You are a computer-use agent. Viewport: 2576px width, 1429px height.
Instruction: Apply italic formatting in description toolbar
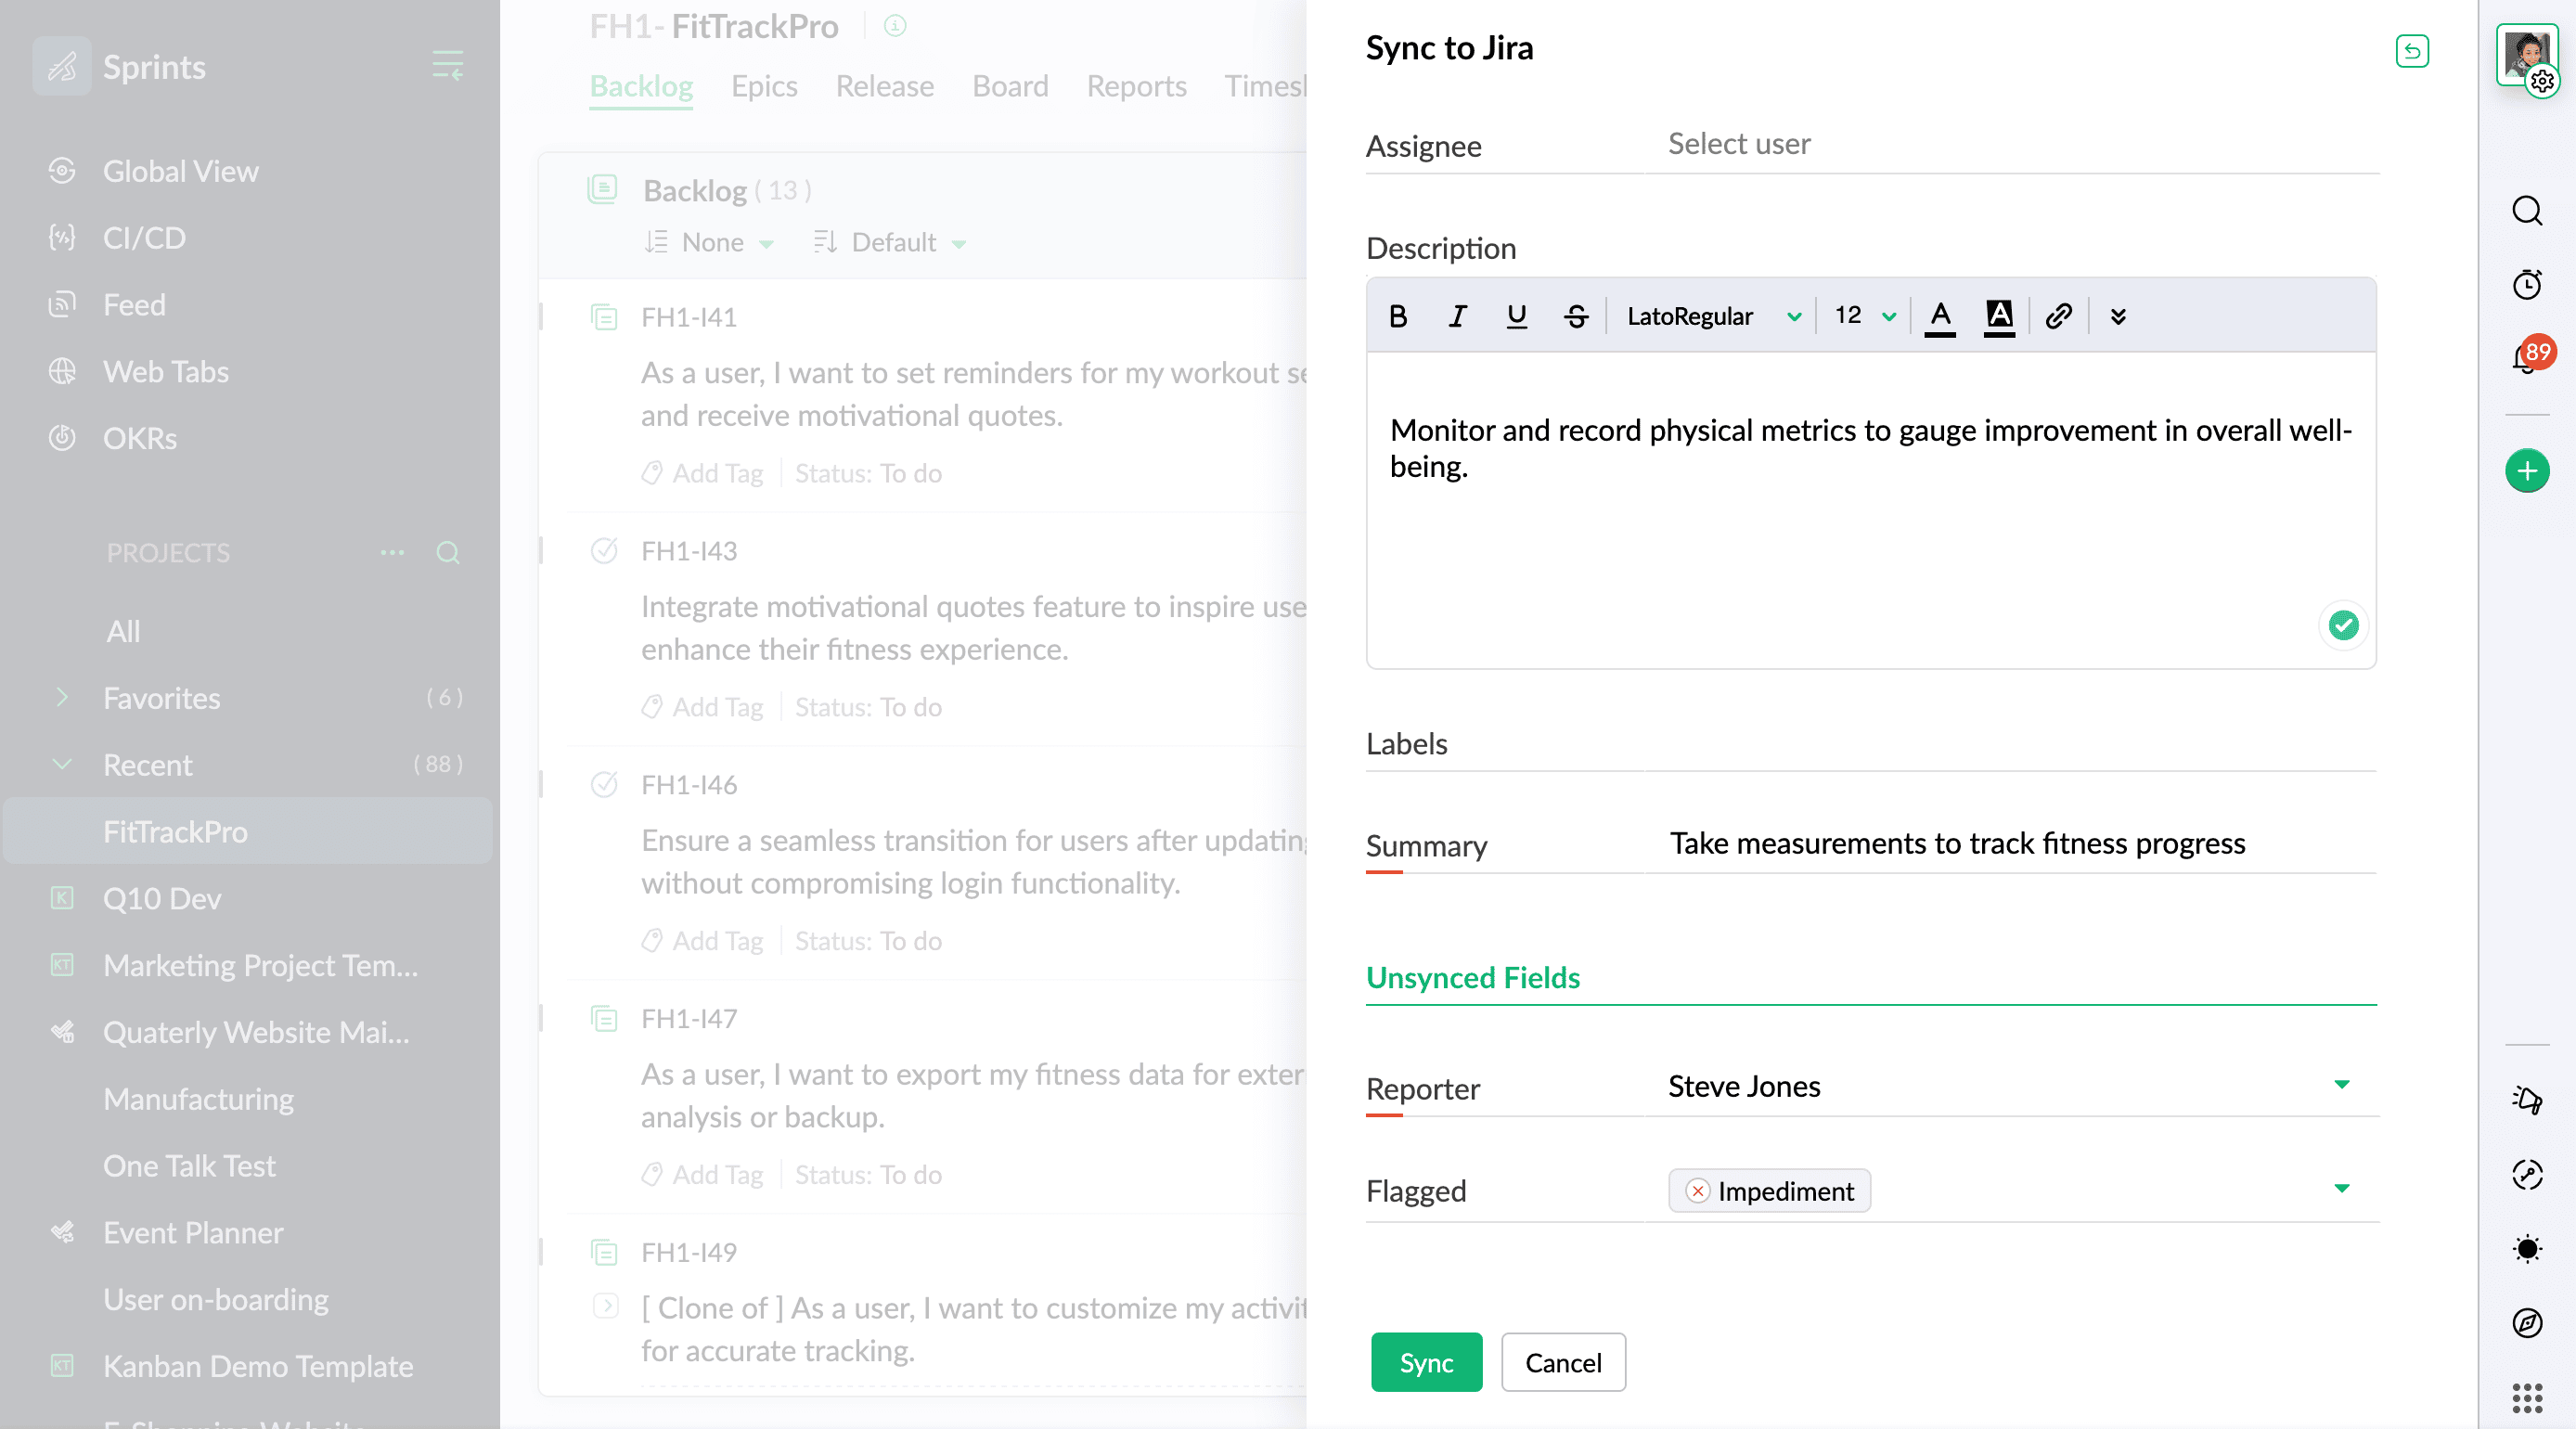coord(1457,317)
